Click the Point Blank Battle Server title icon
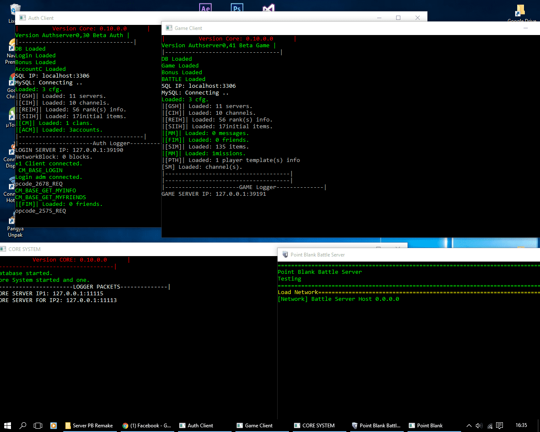 point(285,254)
